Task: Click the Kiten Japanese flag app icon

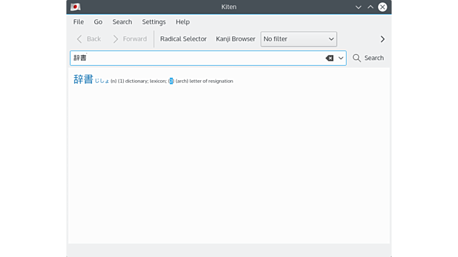Action: (x=76, y=7)
